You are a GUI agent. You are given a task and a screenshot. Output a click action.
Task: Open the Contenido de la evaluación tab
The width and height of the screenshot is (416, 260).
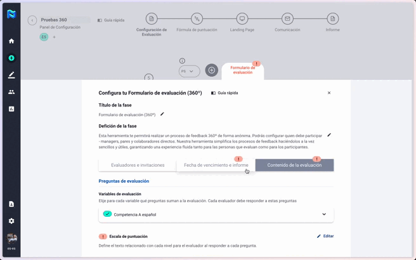click(x=294, y=165)
